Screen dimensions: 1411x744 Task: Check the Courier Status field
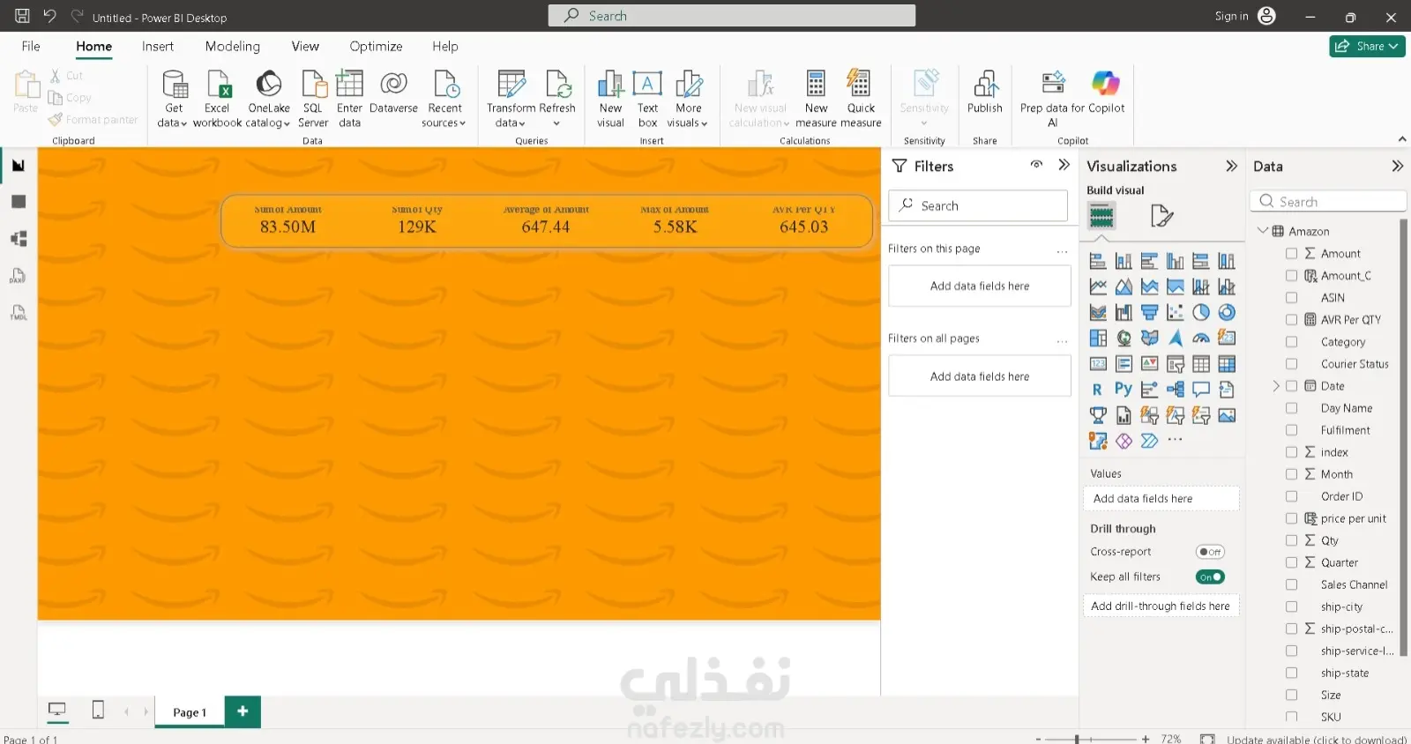click(1291, 363)
